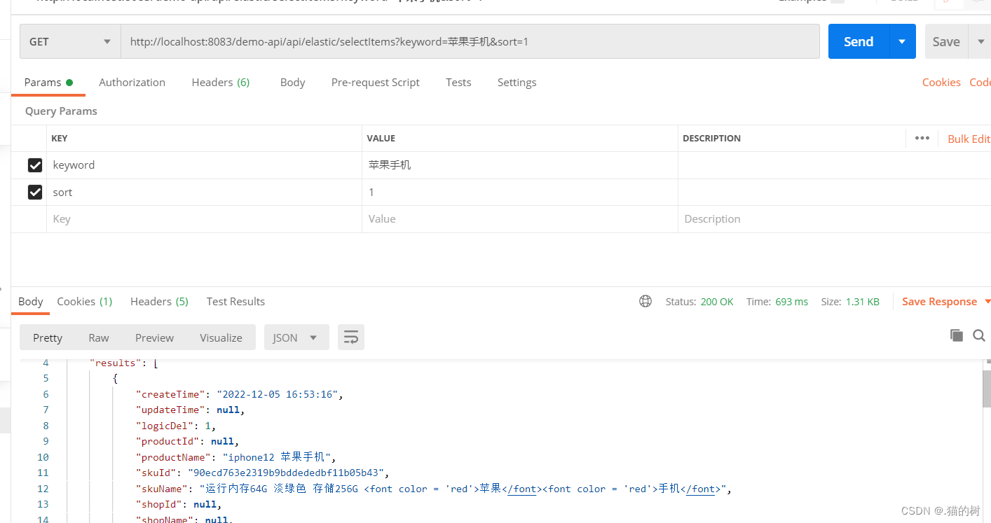Viewport: 991px width, 523px height.
Task: Switch to Preview response view
Action: coord(154,337)
